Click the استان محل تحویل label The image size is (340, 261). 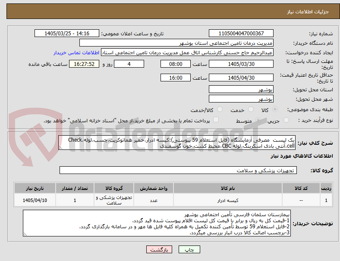[313, 90]
